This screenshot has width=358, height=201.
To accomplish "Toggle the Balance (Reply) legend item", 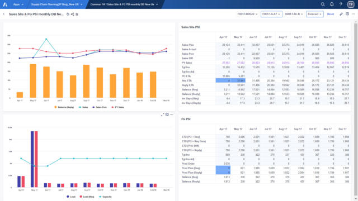I will coord(64,107).
